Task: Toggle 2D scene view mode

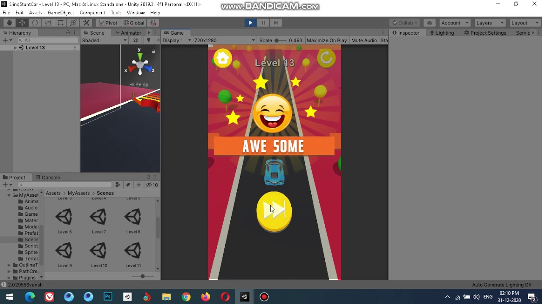Action: [135, 40]
